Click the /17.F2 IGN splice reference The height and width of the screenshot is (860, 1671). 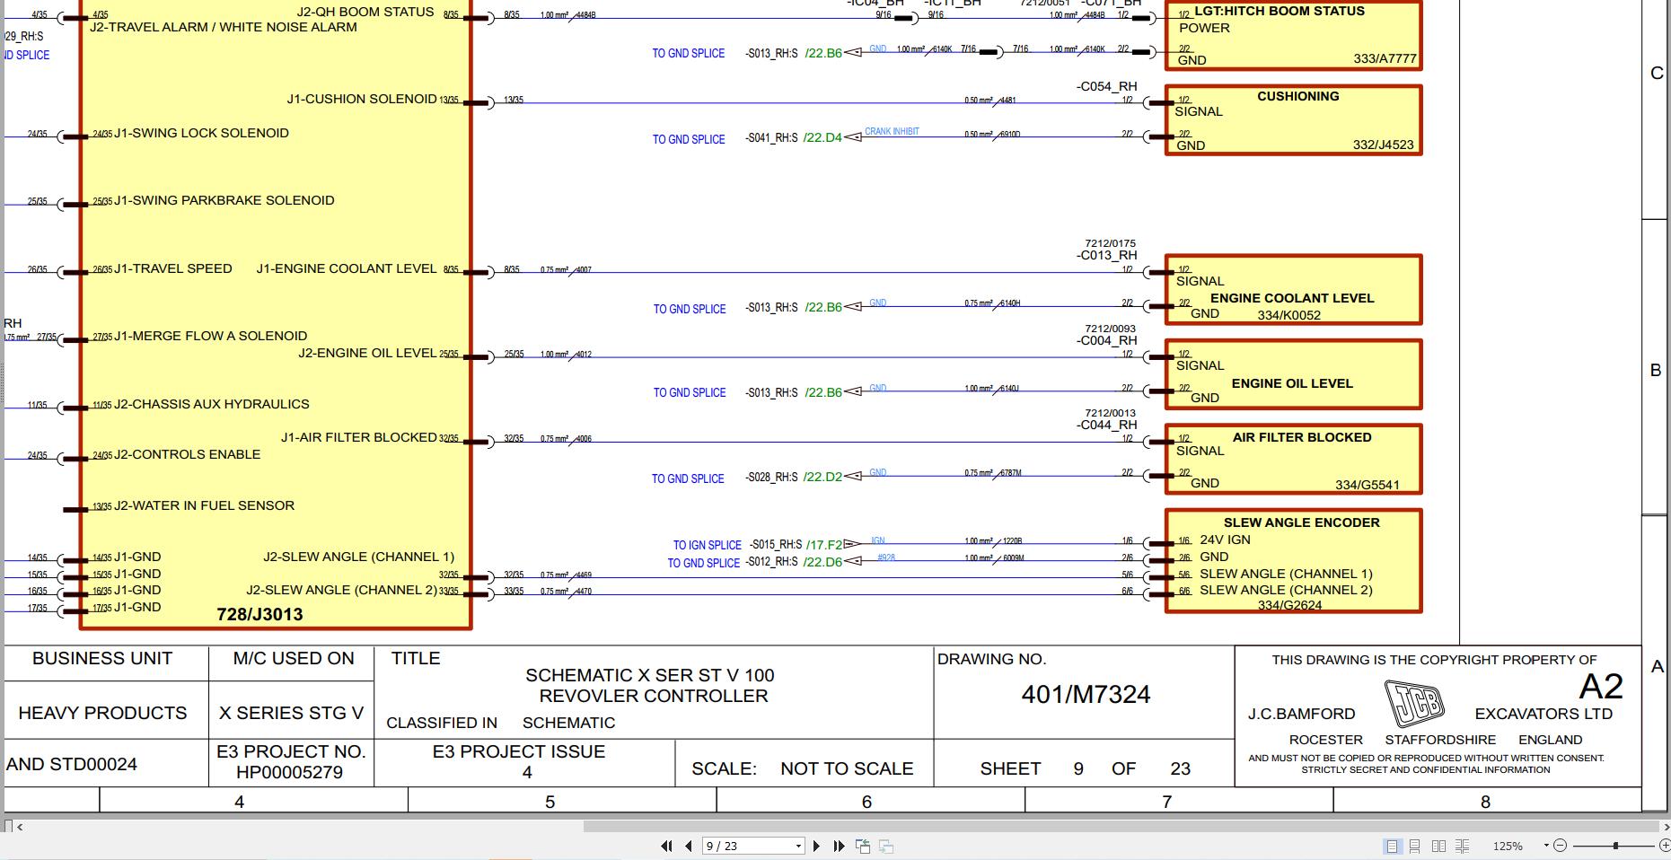click(824, 544)
